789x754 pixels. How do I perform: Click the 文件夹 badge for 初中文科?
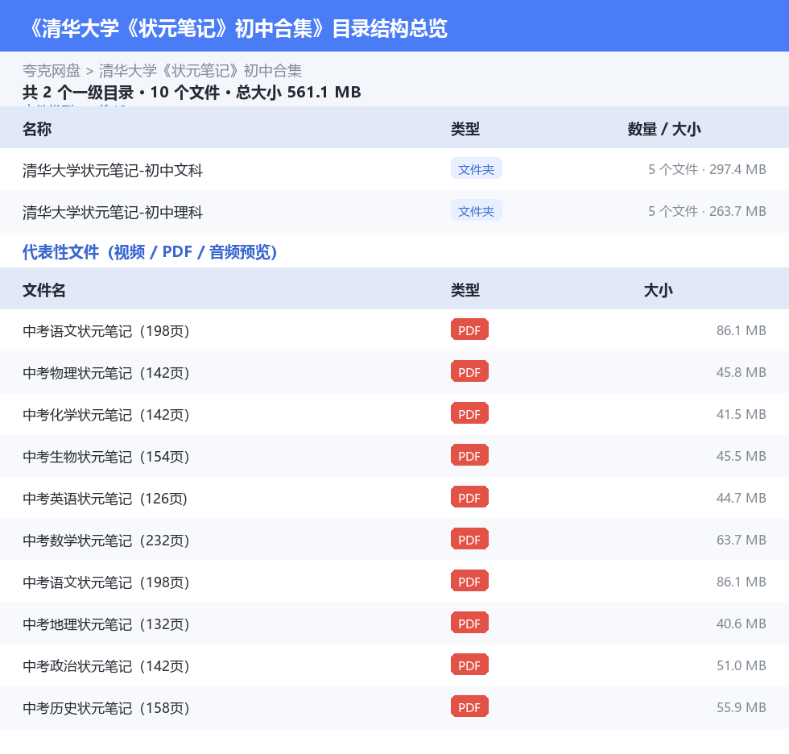click(x=476, y=169)
